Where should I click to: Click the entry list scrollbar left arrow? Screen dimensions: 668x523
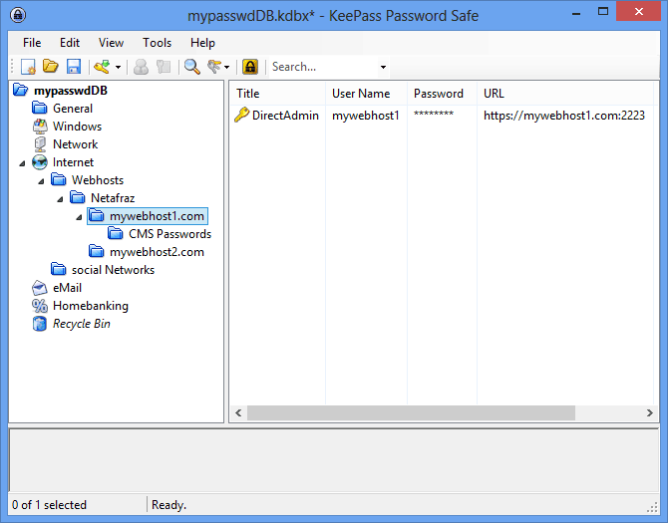coord(238,412)
